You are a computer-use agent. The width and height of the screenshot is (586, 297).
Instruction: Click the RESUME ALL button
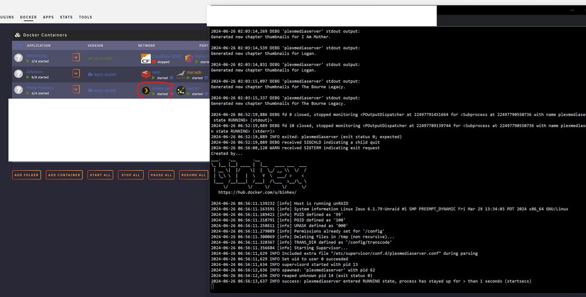click(193, 175)
